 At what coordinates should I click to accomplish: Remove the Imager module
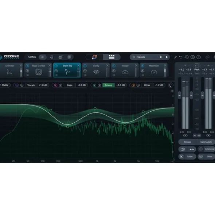[136, 65]
